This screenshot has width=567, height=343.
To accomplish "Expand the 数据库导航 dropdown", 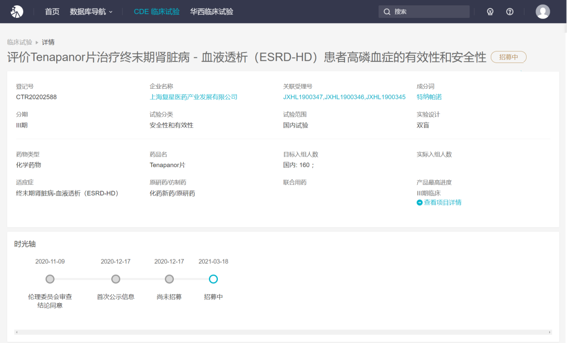I will [91, 12].
